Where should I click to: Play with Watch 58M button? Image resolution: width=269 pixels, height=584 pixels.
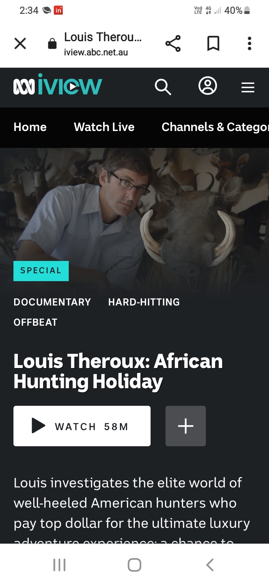82,426
